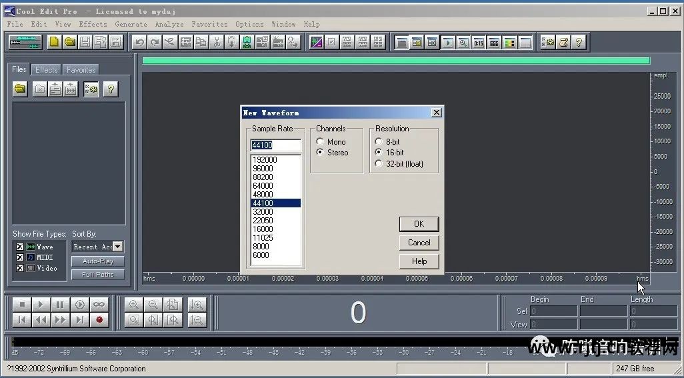This screenshot has width=684, height=378.
Task: Open the time display 0:15 window icon
Action: click(479, 43)
